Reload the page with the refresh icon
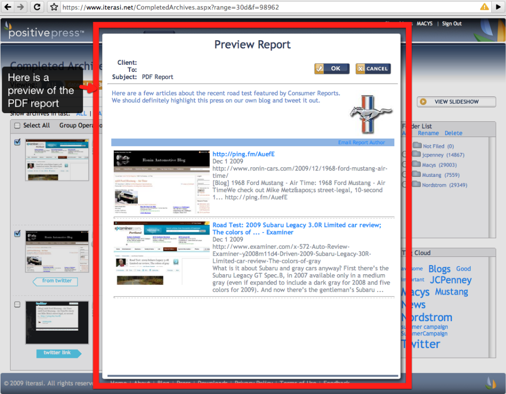506x394 pixels. click(x=37, y=7)
